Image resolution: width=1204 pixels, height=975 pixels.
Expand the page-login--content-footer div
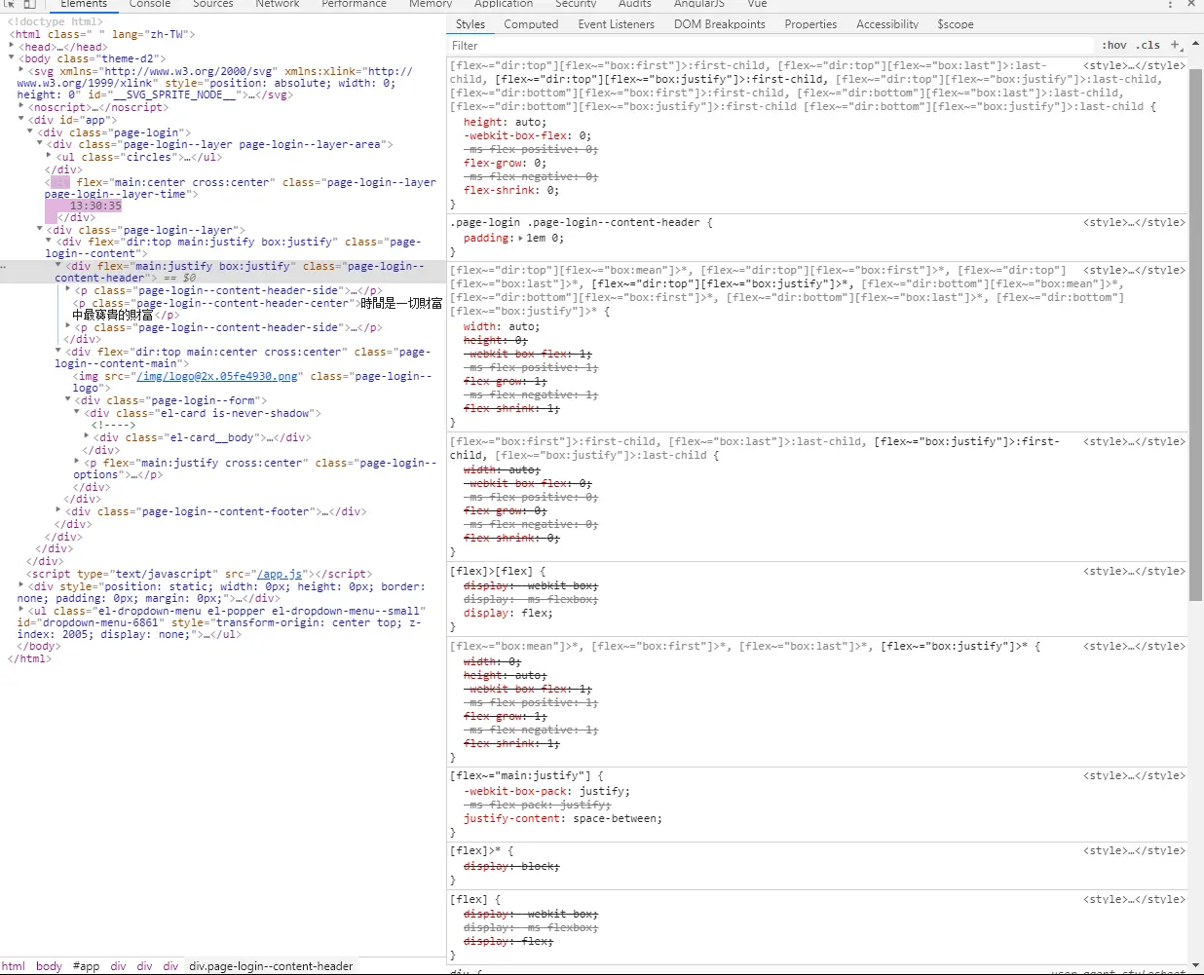[x=58, y=511]
